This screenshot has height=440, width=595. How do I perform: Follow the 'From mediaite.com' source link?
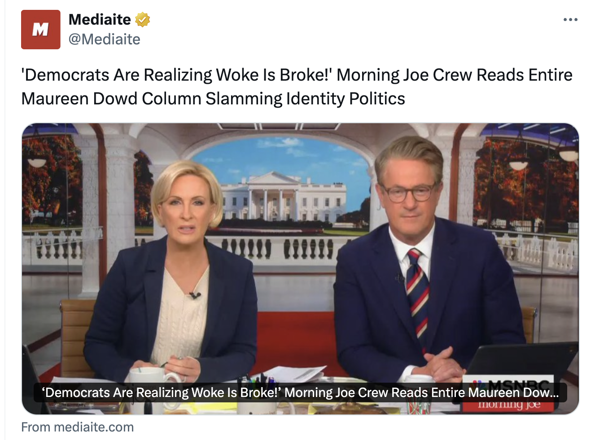coord(78,427)
